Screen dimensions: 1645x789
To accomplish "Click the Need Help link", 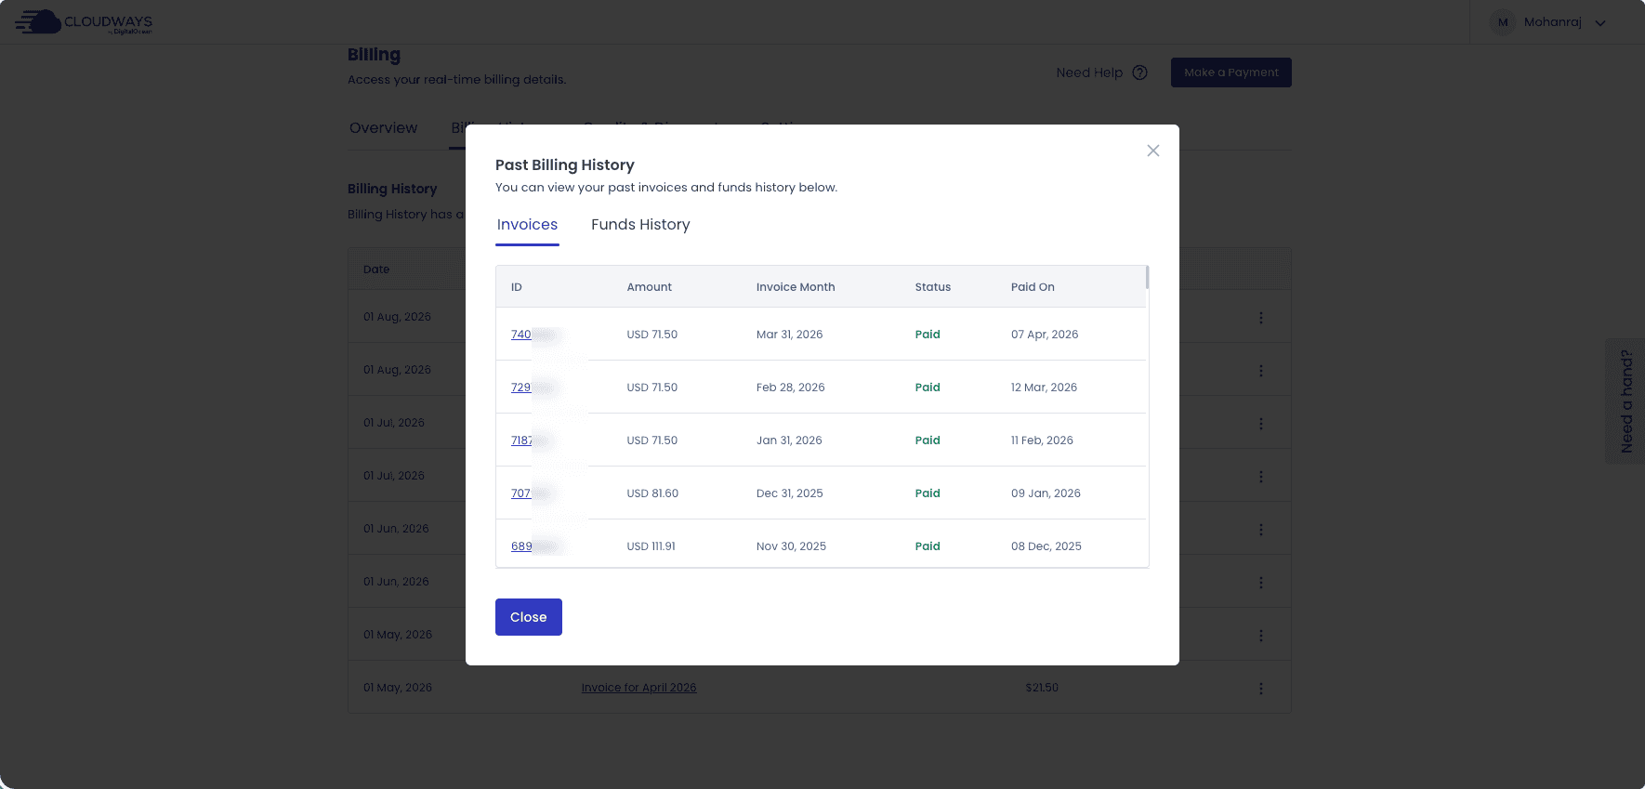I will click(x=1089, y=72).
